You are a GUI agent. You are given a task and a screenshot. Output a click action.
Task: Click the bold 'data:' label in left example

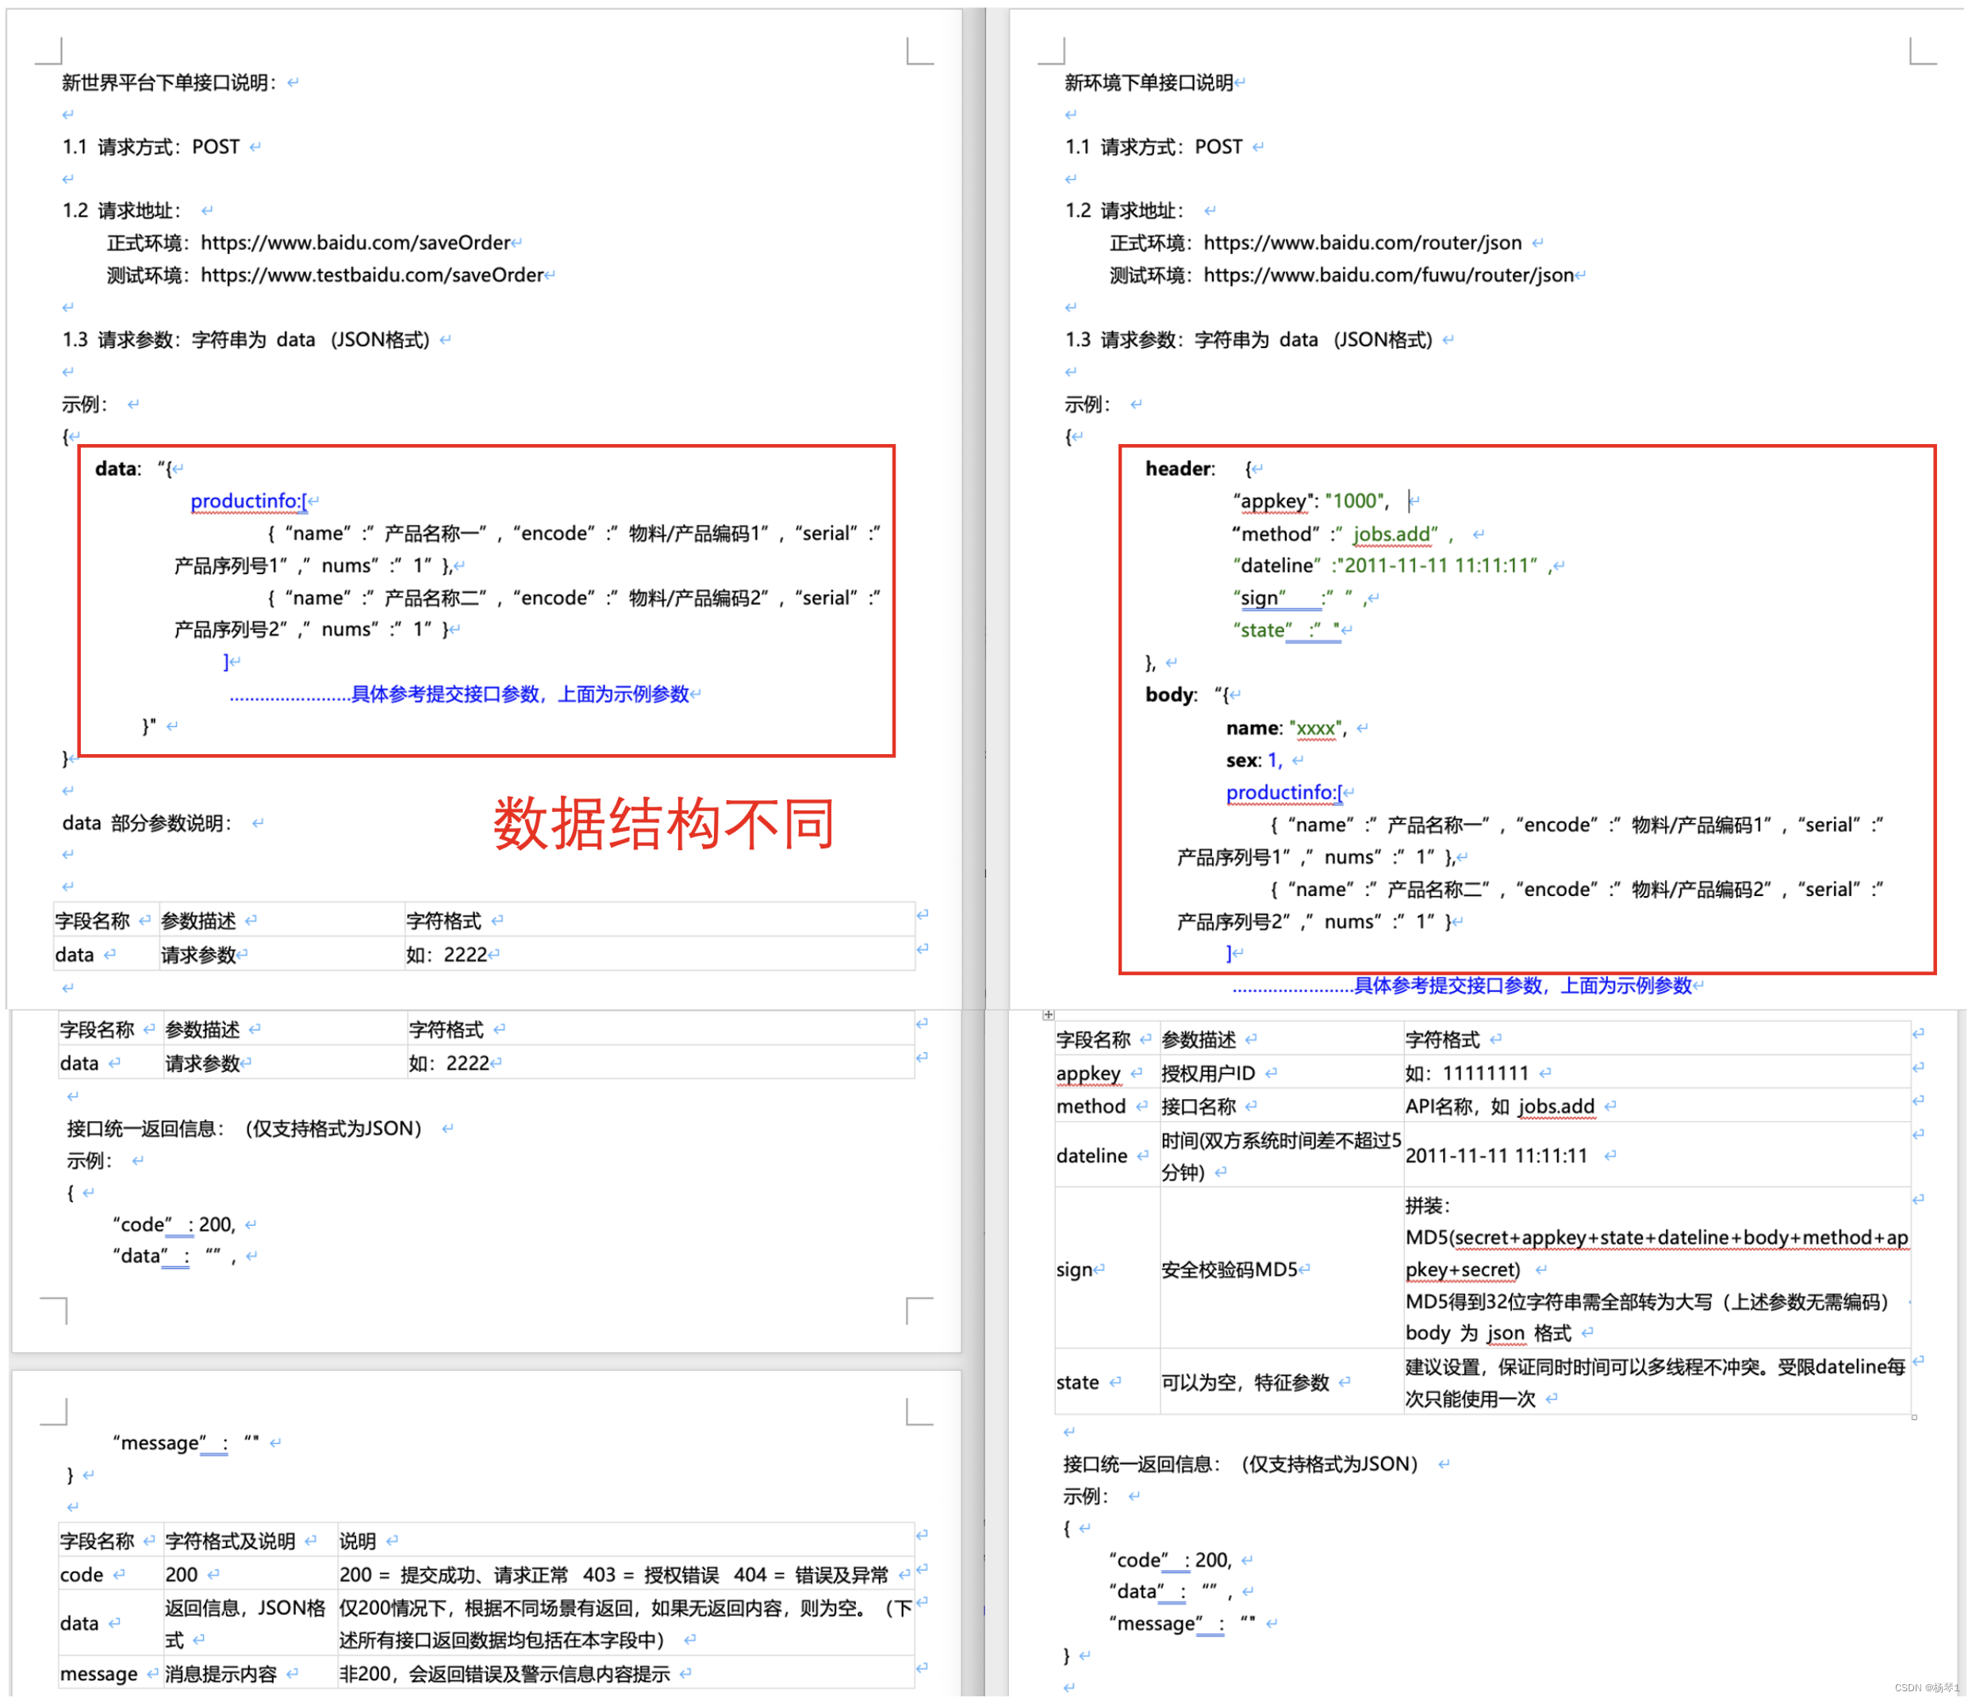click(x=118, y=468)
